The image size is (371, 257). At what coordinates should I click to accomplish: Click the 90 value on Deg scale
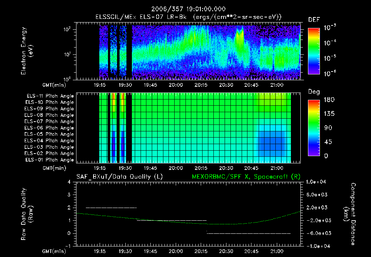[x=328, y=128]
